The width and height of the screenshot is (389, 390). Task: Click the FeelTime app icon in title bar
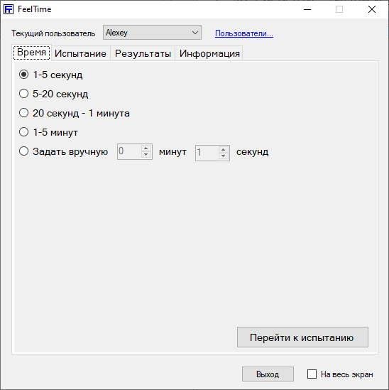pos(9,9)
